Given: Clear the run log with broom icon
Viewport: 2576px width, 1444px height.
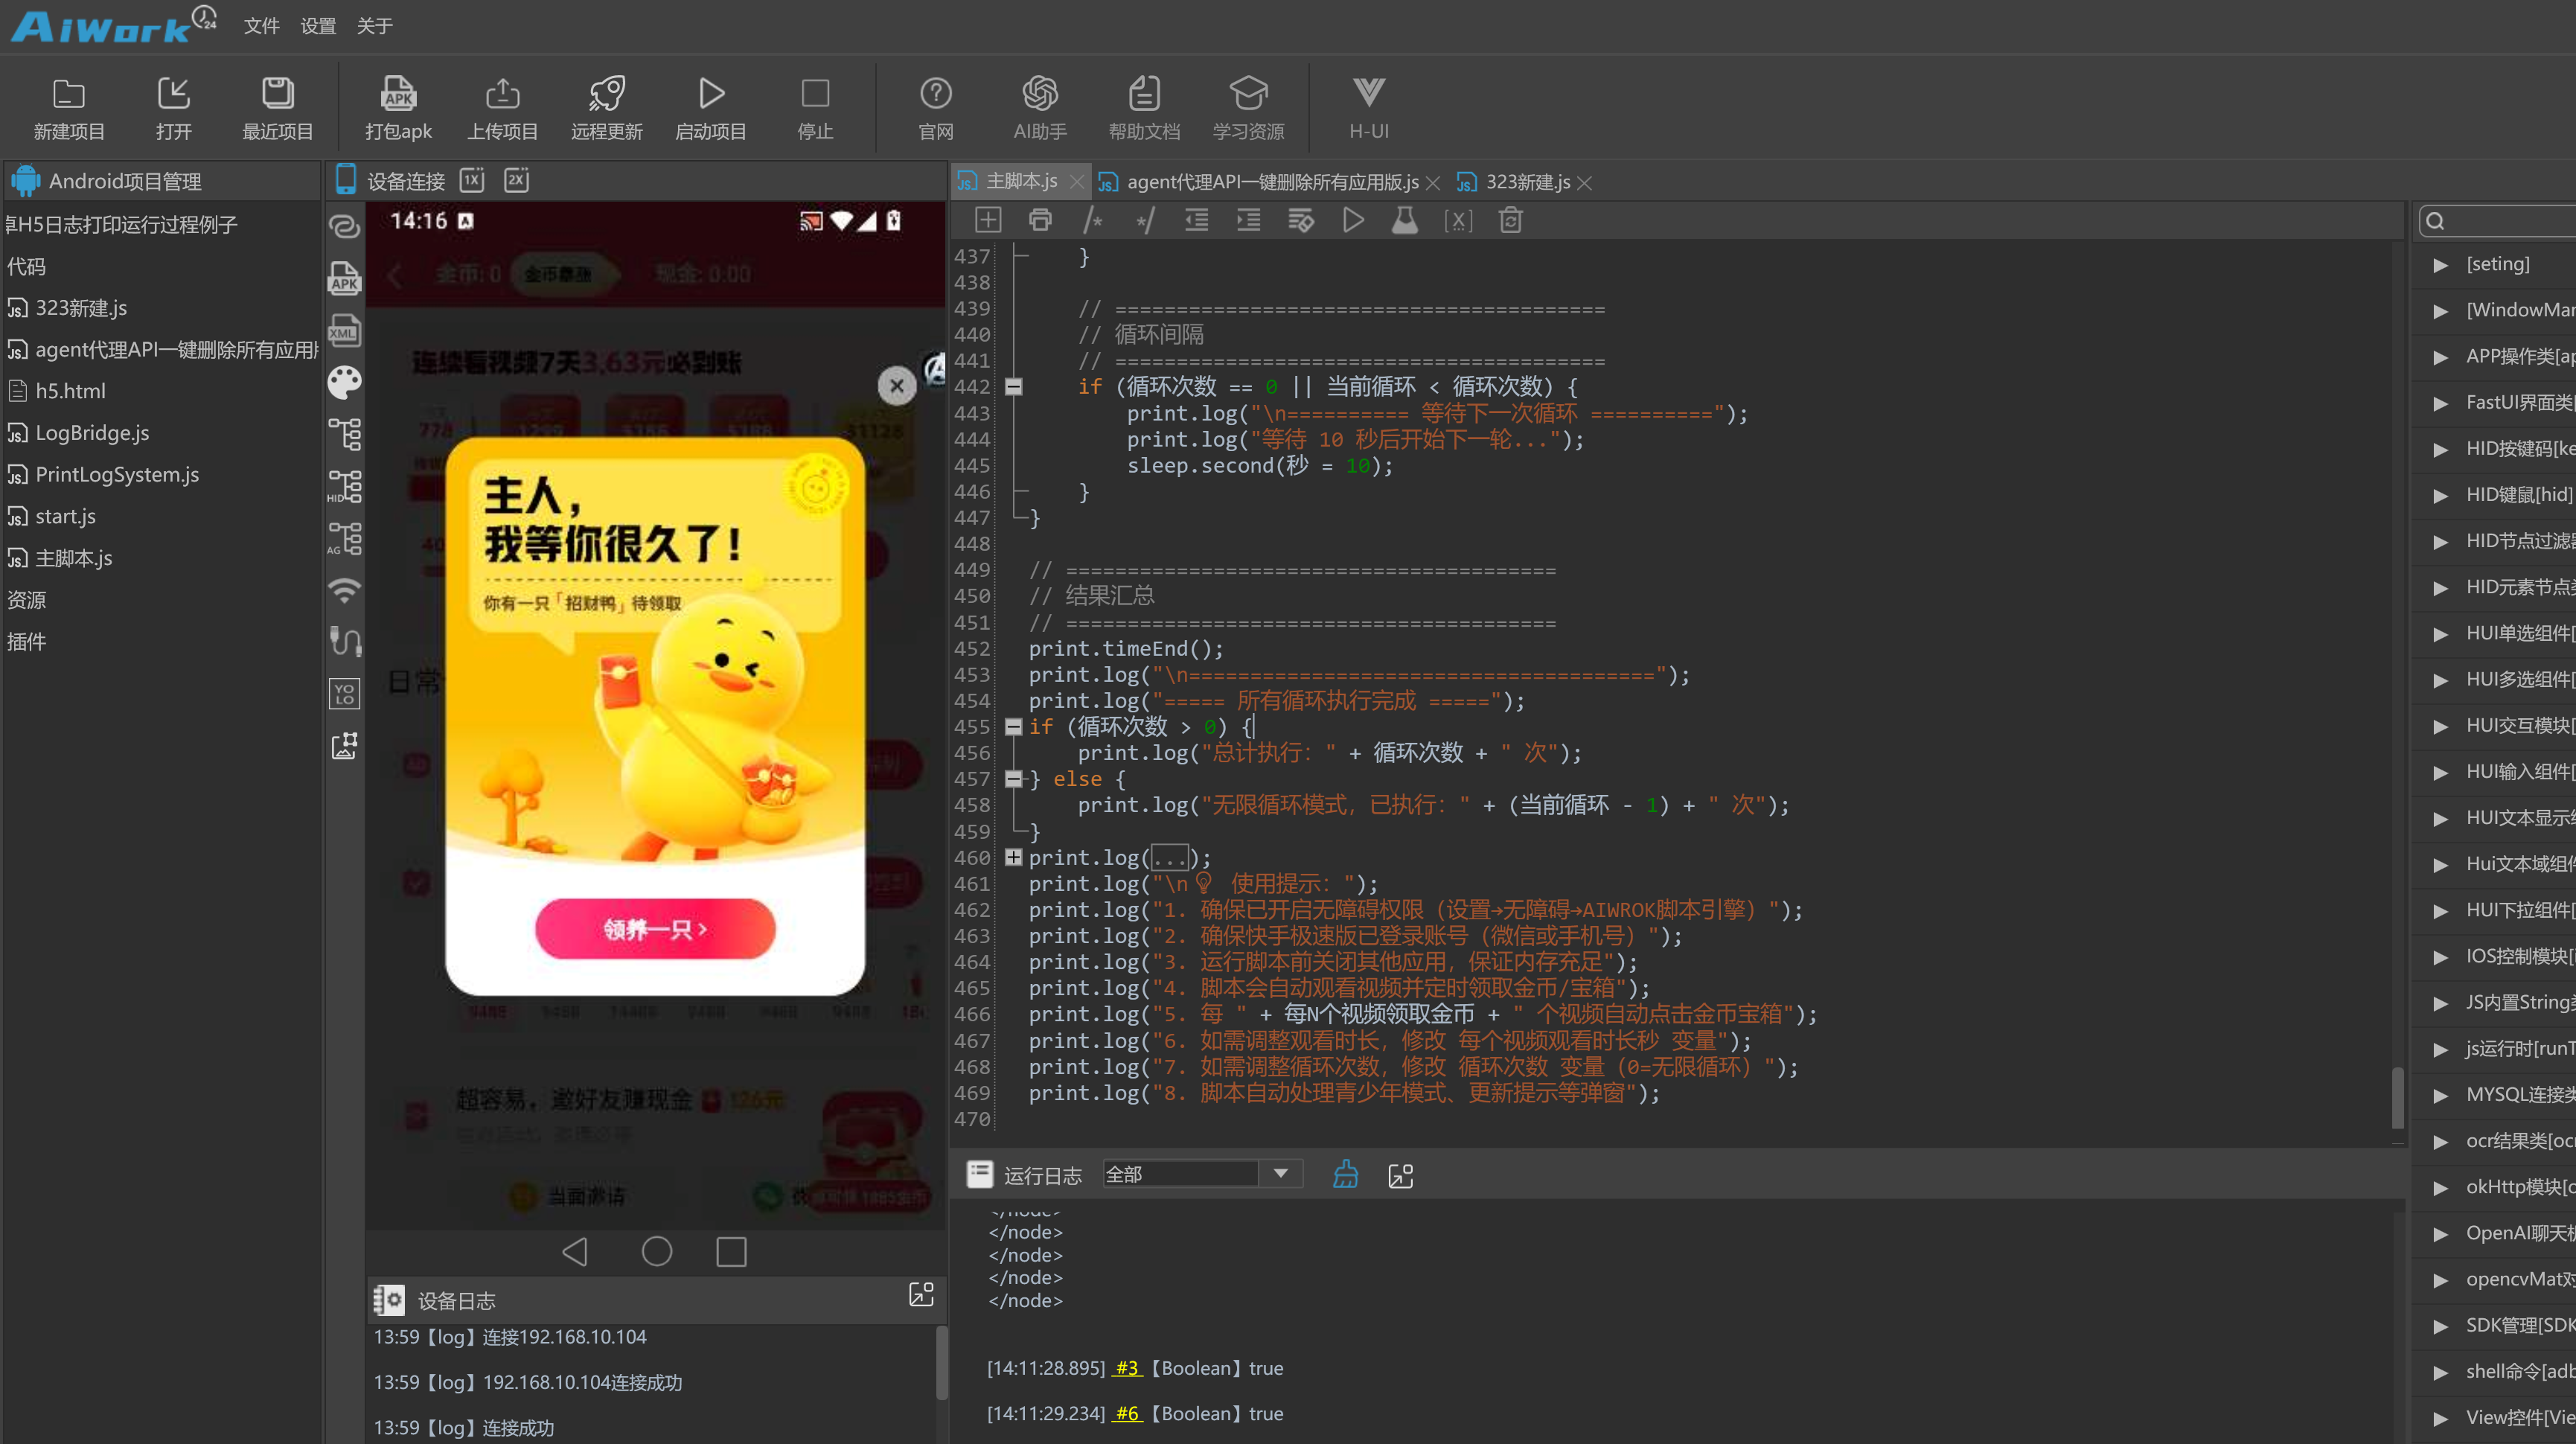Looking at the screenshot, I should click(1346, 1175).
